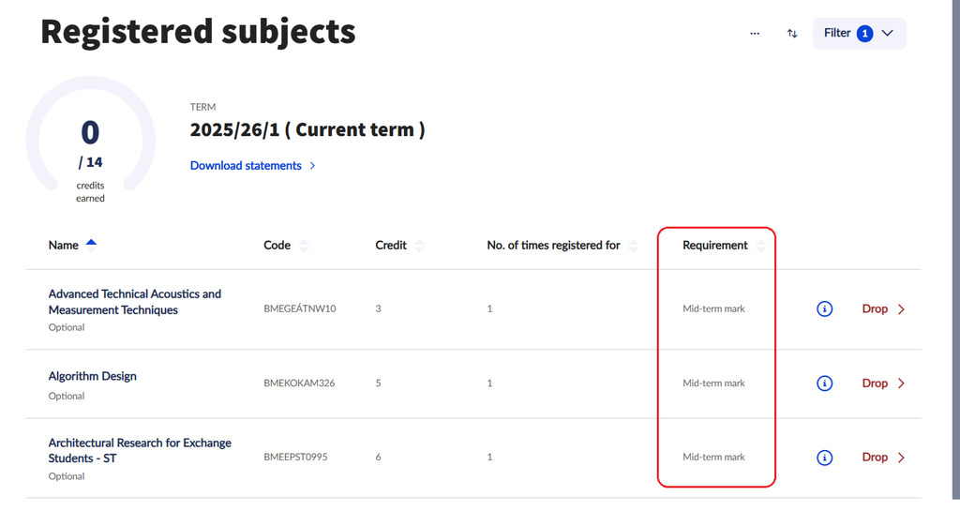Screen dimensions: 960x511
Task: Sort by Name column arrow
Action: 91,244
